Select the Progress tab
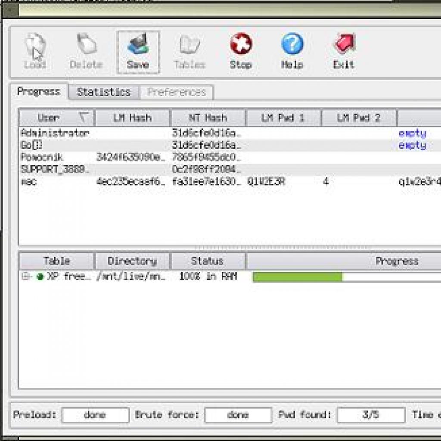441x441 pixels. [38, 91]
